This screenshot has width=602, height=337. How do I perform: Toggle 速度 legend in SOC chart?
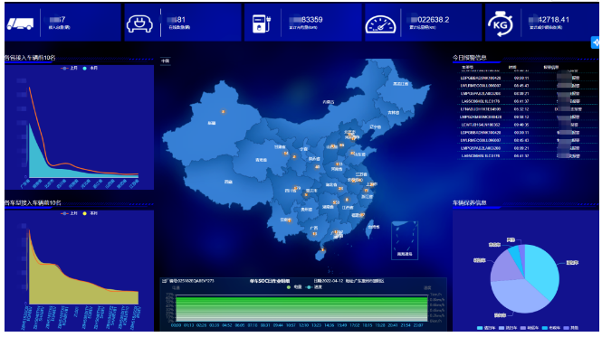point(314,286)
